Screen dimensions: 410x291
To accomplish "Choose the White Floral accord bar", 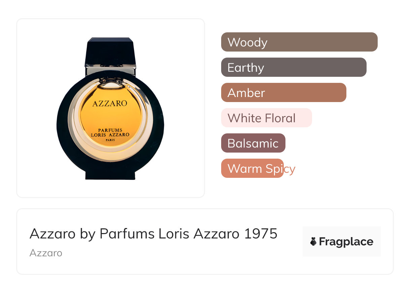I will tap(266, 118).
